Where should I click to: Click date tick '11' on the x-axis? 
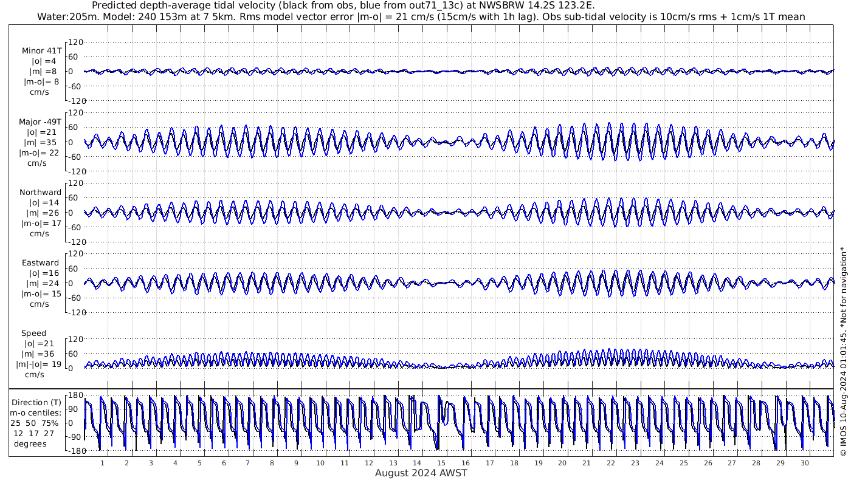(345, 463)
